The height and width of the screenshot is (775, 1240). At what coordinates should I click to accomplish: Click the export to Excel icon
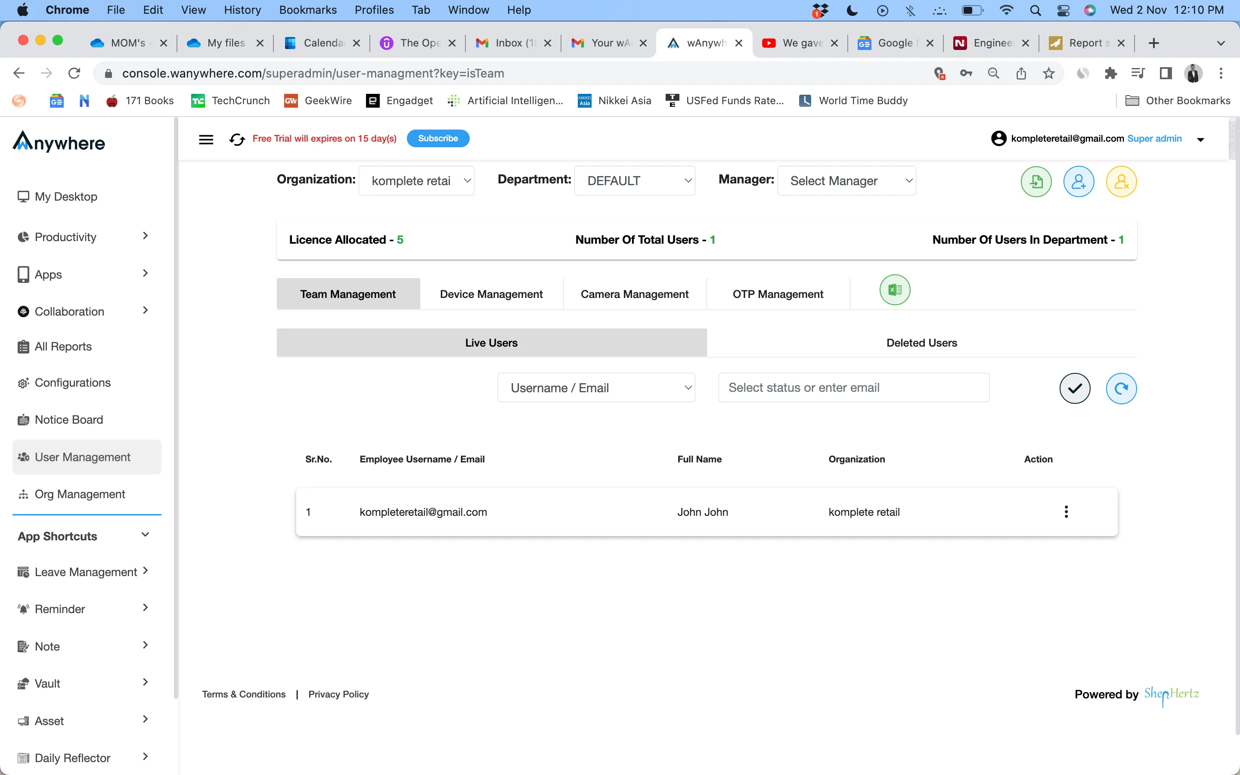896,289
